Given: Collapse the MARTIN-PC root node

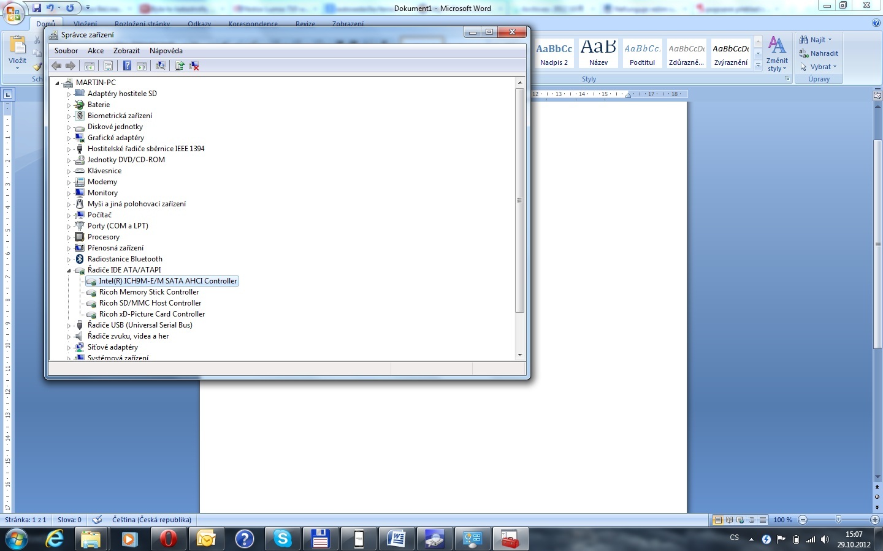Looking at the screenshot, I should [58, 83].
